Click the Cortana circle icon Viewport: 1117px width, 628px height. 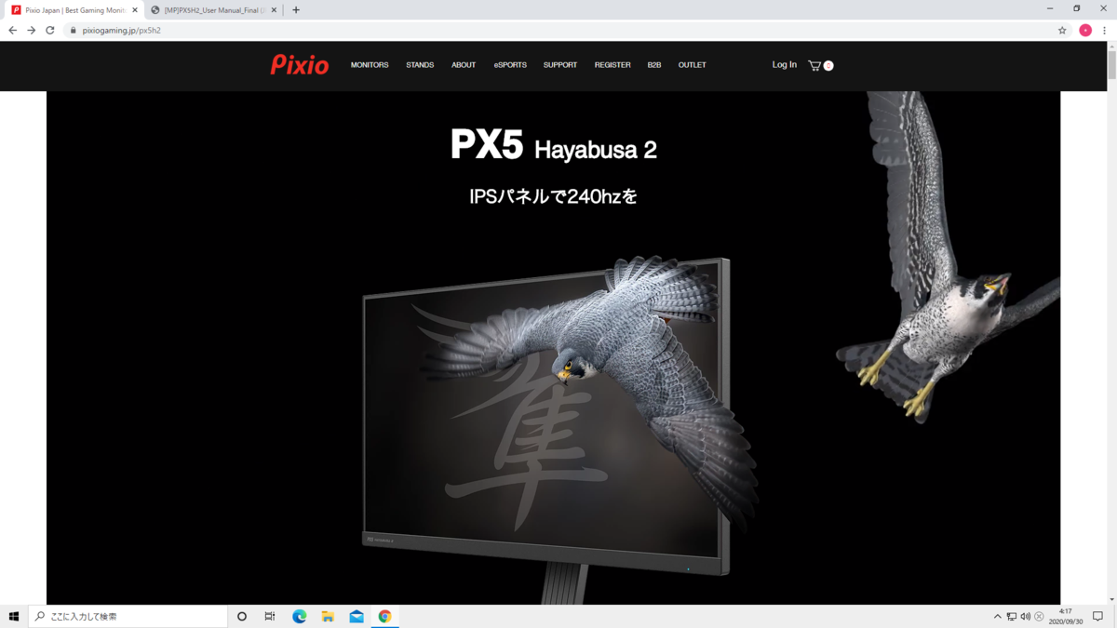[242, 616]
